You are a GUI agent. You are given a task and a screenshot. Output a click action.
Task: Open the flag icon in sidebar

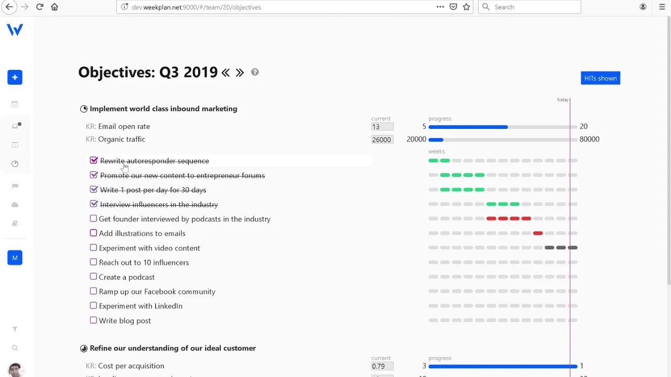click(x=15, y=186)
